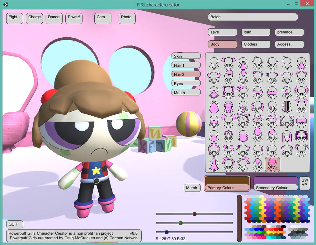Click the Charge button
316x245 pixels.
pyautogui.click(x=34, y=19)
